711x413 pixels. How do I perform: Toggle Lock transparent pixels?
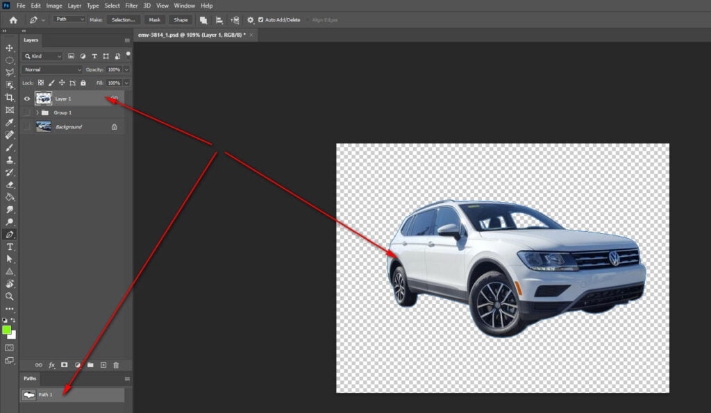pos(41,83)
